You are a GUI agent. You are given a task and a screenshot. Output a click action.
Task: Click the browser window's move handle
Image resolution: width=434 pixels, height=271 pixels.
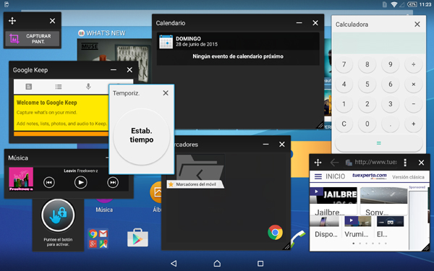click(x=318, y=163)
